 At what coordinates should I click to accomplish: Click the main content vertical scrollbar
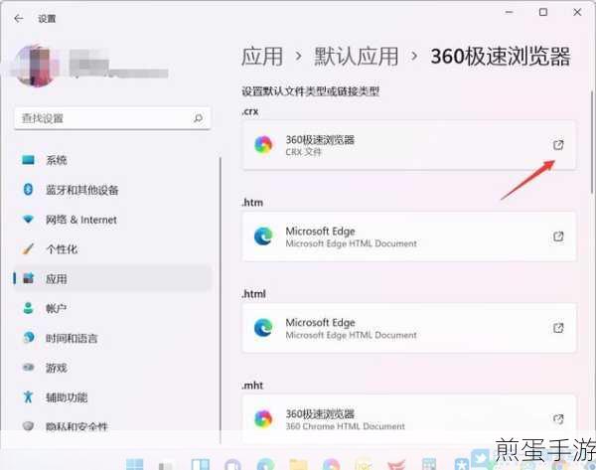(593, 143)
